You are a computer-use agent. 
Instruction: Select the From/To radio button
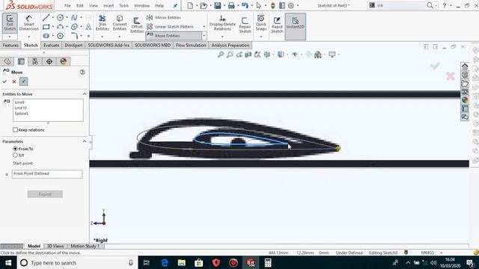point(15,149)
